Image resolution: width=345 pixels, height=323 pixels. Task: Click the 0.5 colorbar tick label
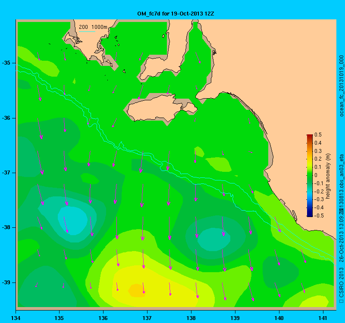tap(318, 135)
